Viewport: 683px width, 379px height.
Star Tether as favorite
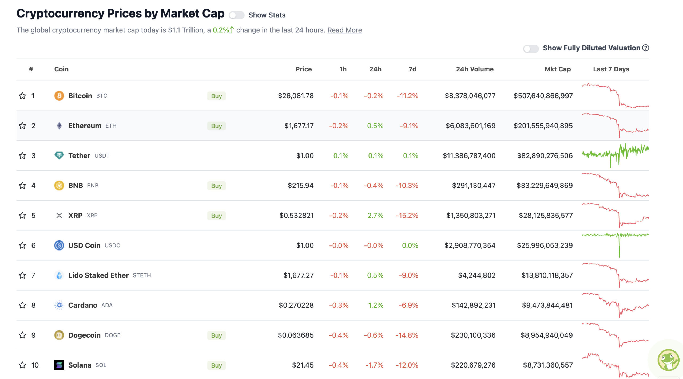[x=22, y=155]
